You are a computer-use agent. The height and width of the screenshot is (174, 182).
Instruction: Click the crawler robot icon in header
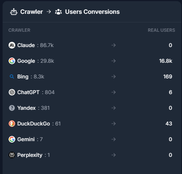tap(14, 12)
